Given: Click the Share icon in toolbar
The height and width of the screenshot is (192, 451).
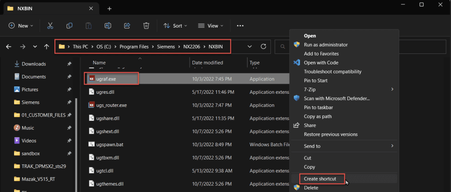Looking at the screenshot, I should coord(127,26).
